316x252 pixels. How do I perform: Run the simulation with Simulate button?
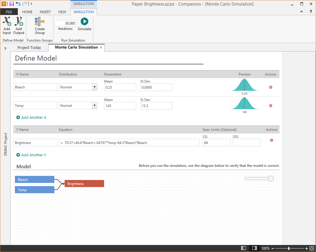(x=84, y=24)
